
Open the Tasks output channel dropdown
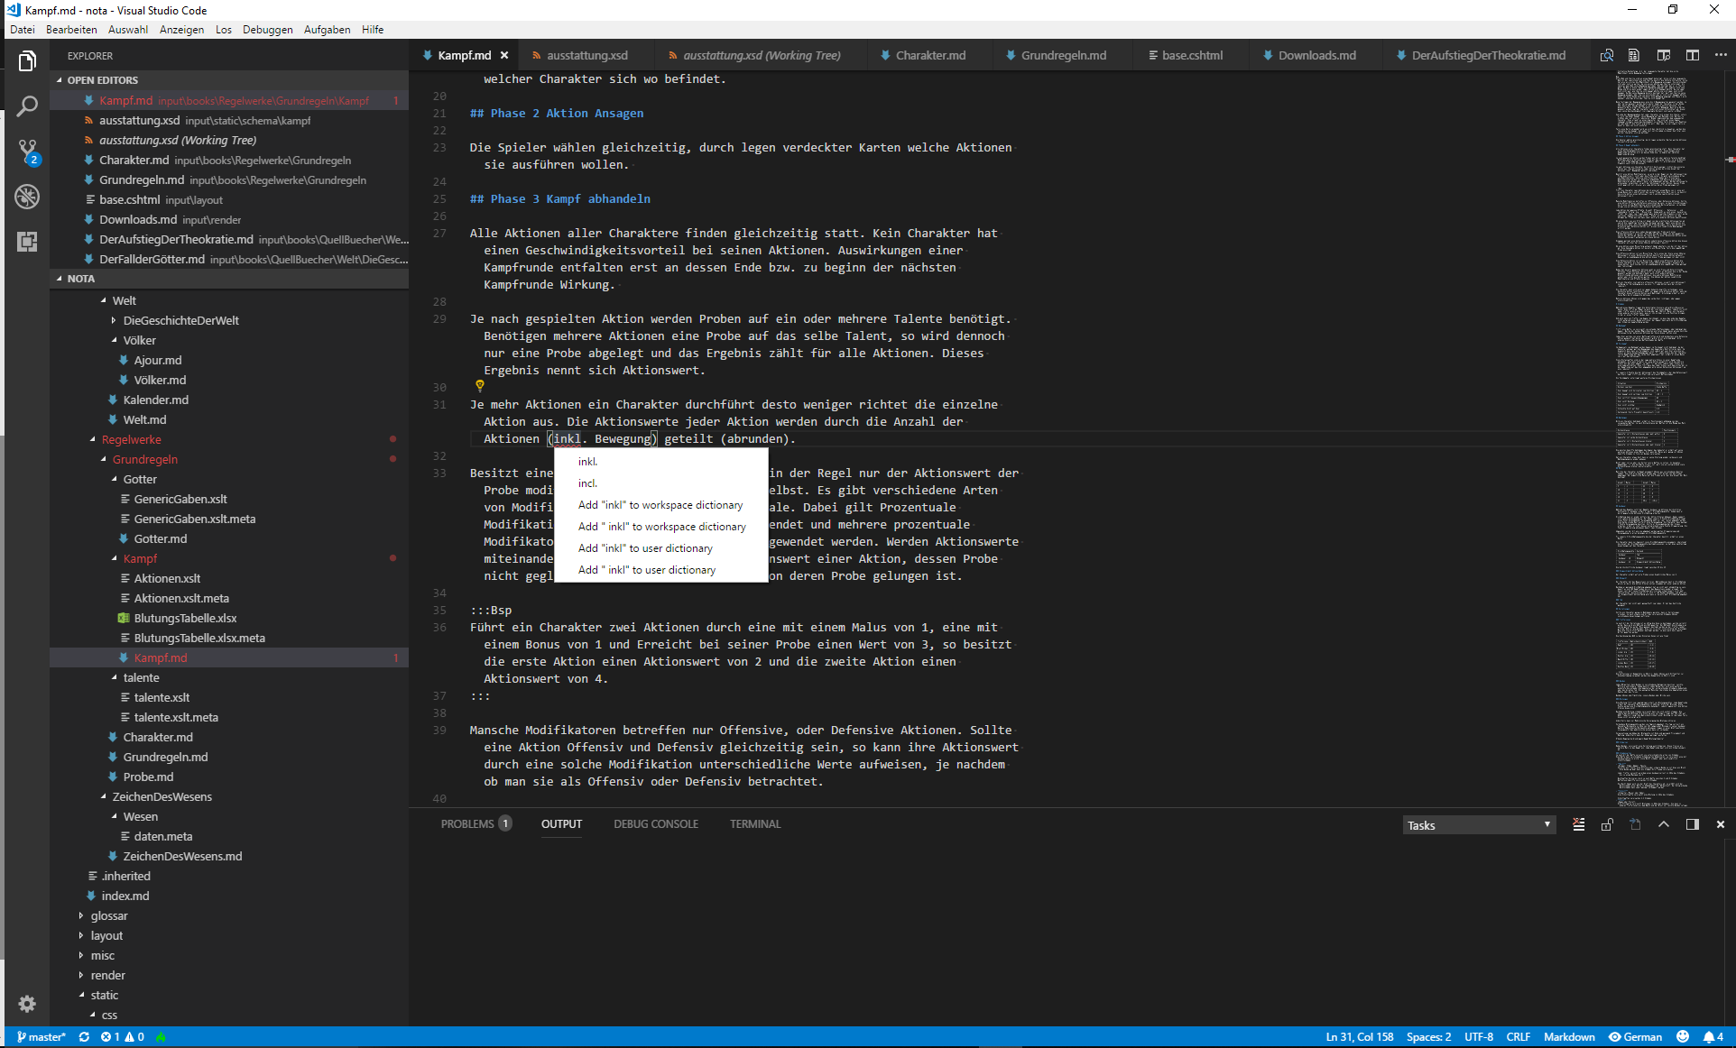(1479, 825)
